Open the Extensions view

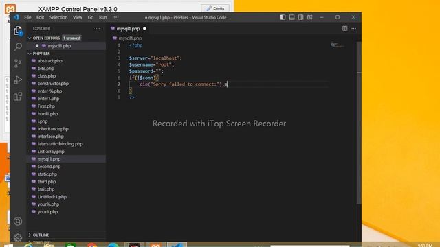click(18, 97)
